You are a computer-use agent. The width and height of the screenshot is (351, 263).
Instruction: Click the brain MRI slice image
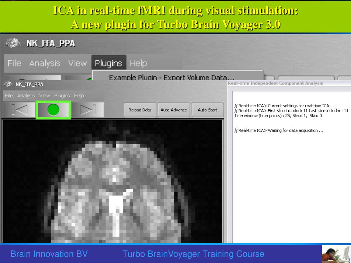[112, 181]
